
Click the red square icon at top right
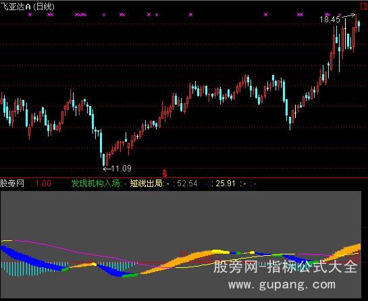pos(364,7)
